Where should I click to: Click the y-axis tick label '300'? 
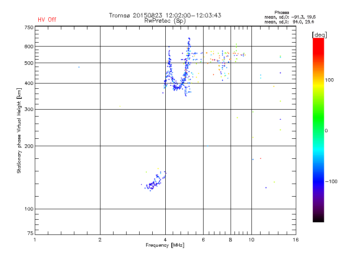coord(29,110)
